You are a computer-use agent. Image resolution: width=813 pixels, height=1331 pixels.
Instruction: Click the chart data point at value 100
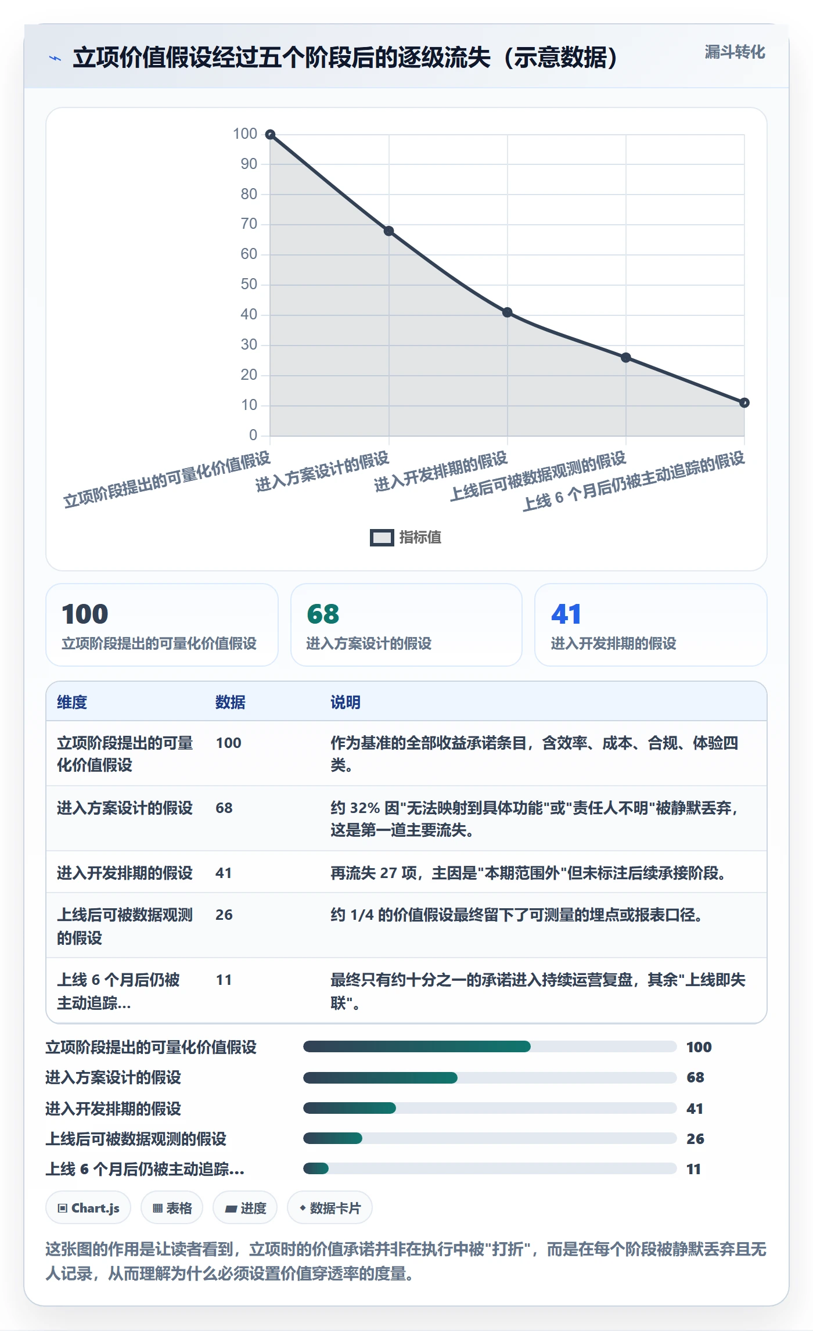pyautogui.click(x=270, y=135)
